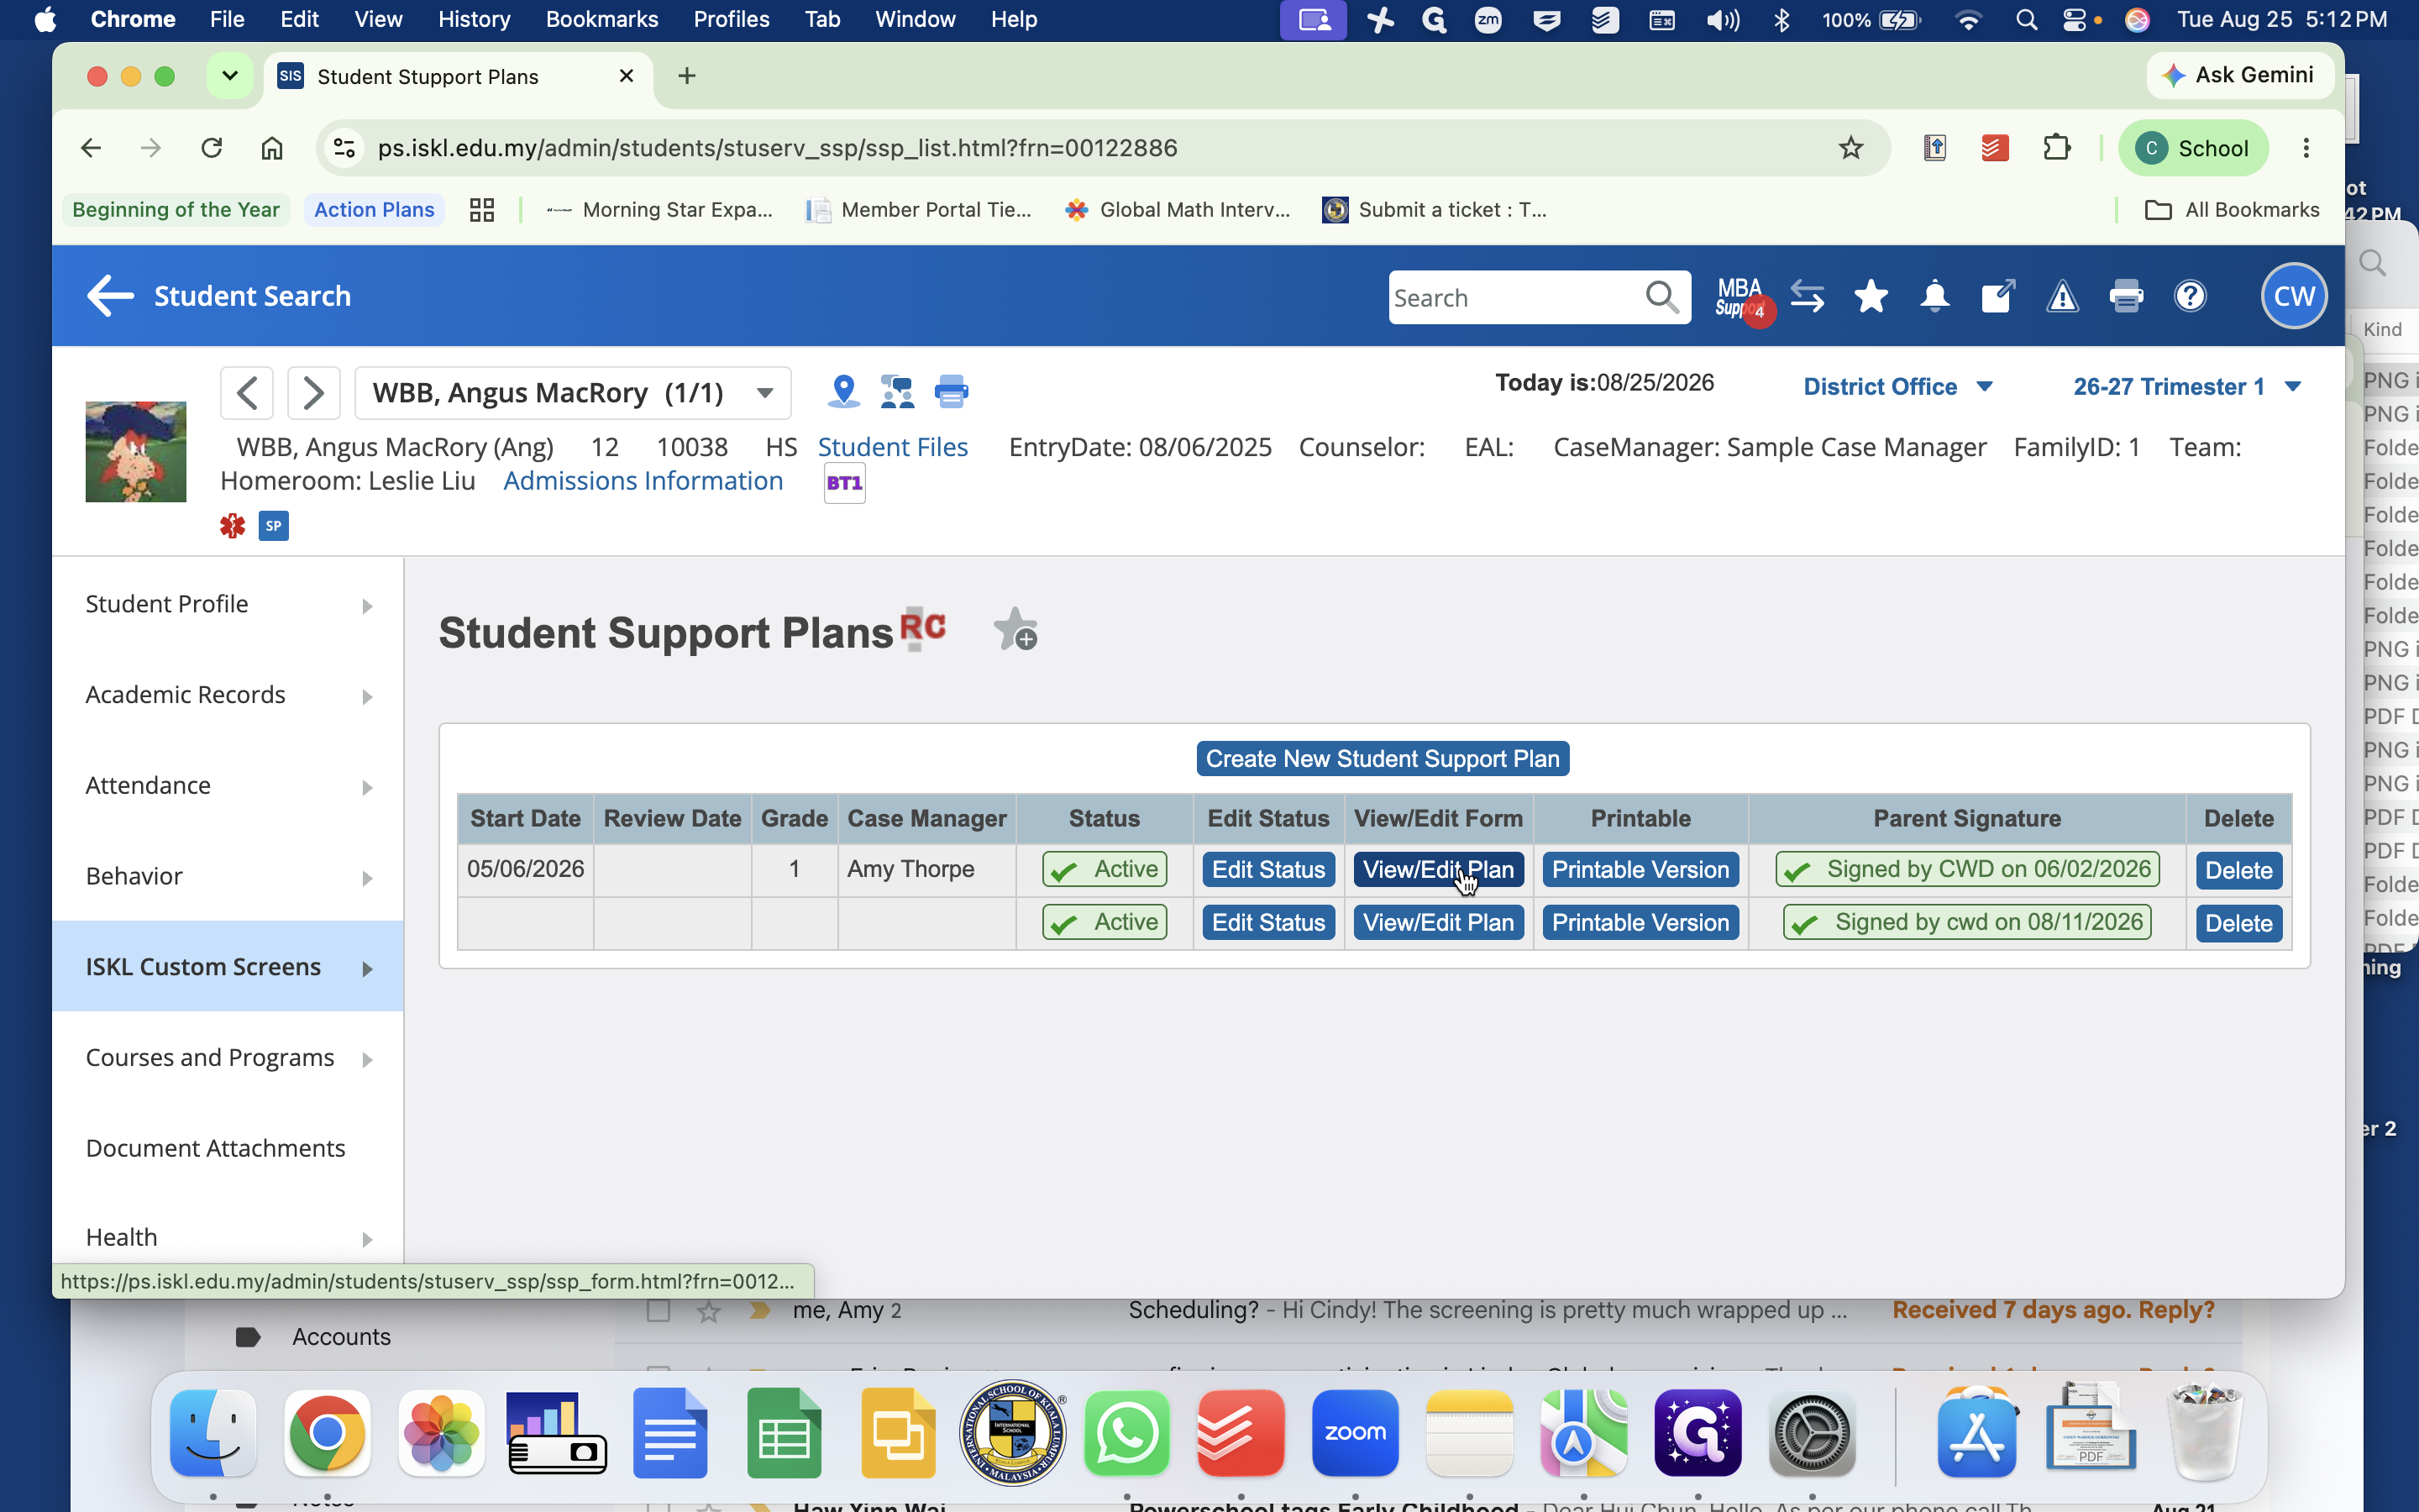
Task: Expand Attendance menu
Action: coord(228,786)
